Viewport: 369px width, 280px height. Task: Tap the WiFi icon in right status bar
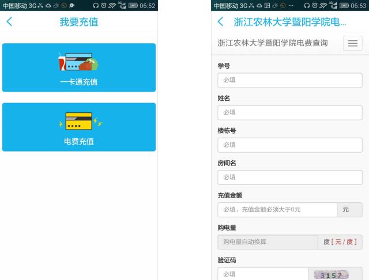[x=323, y=5]
